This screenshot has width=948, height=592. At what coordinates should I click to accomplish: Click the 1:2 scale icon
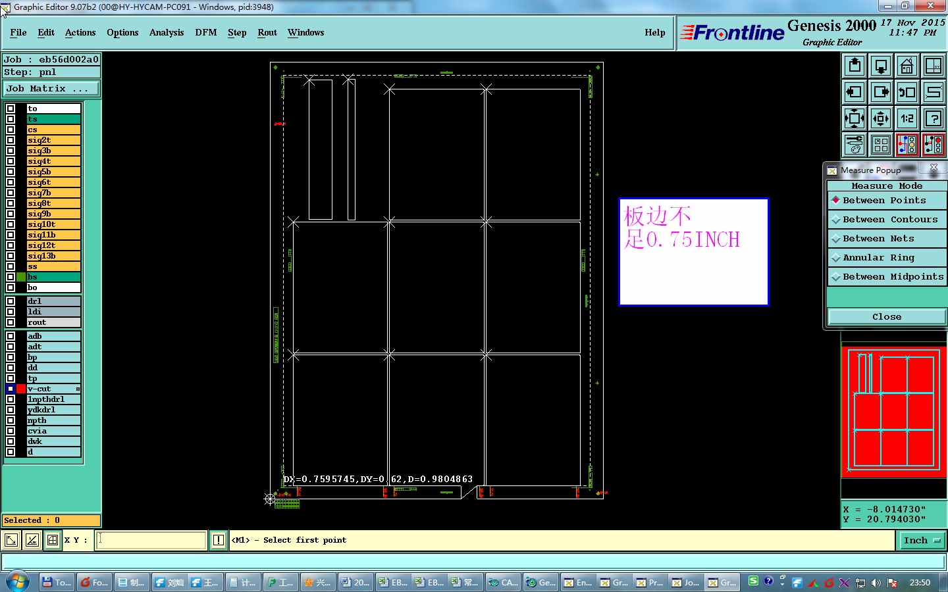point(907,118)
